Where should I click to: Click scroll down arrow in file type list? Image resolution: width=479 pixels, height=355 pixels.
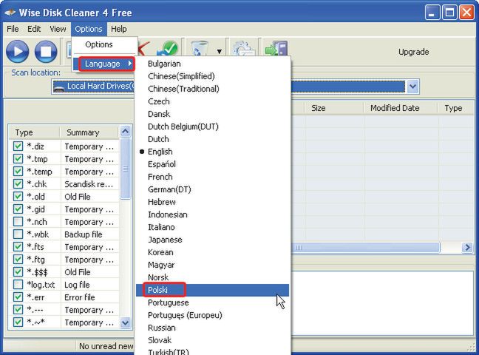tap(126, 322)
